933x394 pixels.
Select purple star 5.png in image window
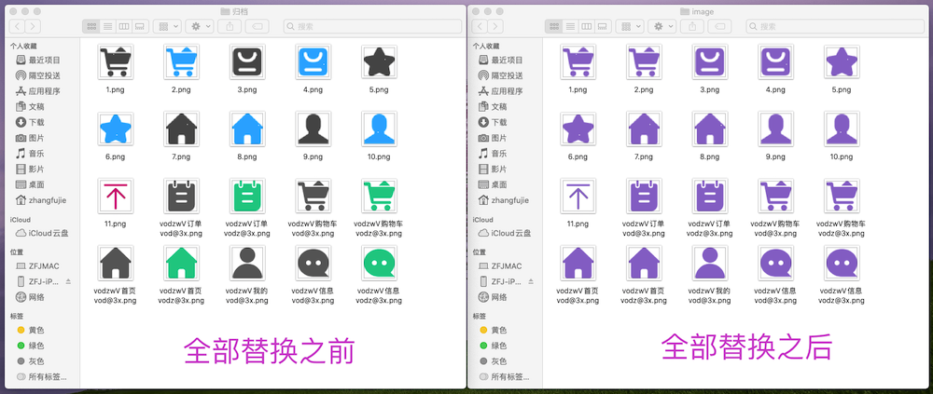[x=842, y=61]
